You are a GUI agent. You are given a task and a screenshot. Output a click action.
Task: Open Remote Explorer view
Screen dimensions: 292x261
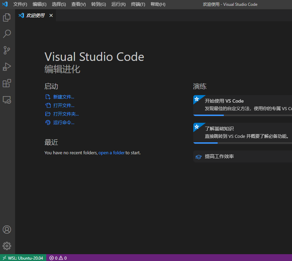(x=7, y=100)
